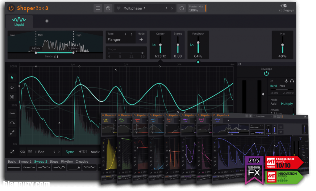Open the Creative waveform category
Viewport: 316px width, 191px height.
(82, 161)
